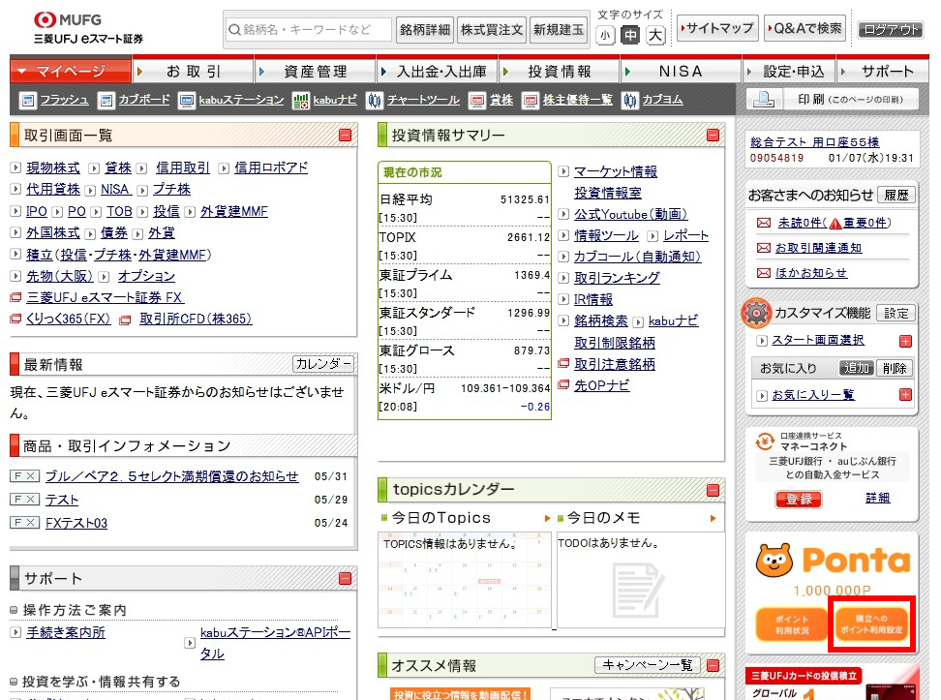Click the printer icon for 印刷
This screenshot has height=700, width=941.
[765, 100]
